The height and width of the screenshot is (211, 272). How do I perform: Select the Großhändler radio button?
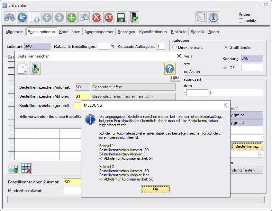pos(226,48)
